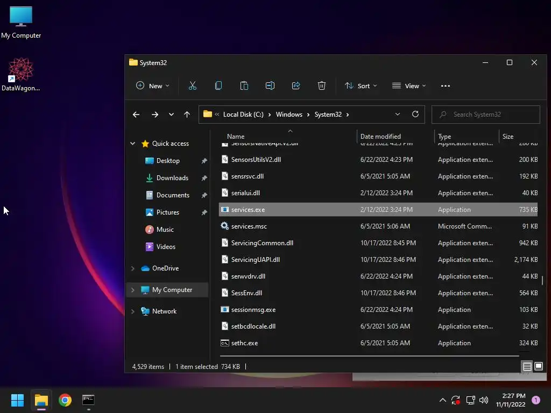Collapse the Quick access tree
The image size is (551, 413).
tap(133, 143)
